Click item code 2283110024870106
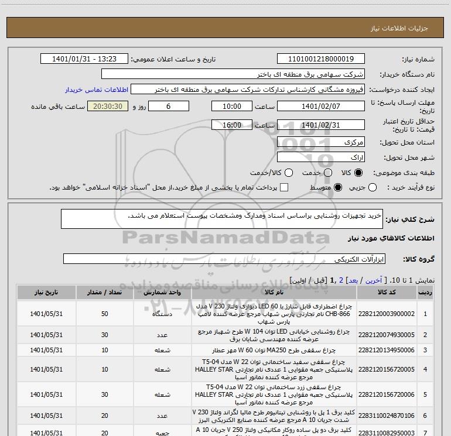 (387, 416)
